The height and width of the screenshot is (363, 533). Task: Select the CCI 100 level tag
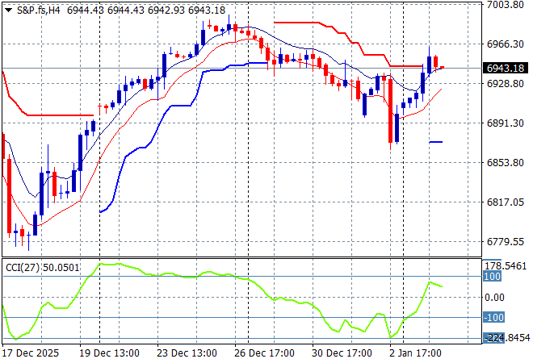pyautogui.click(x=492, y=277)
